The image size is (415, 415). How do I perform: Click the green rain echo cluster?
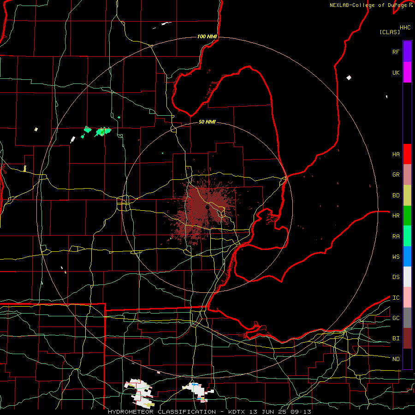(103, 131)
